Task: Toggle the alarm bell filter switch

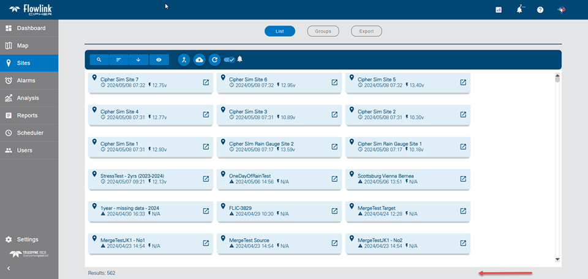Action: tap(230, 59)
